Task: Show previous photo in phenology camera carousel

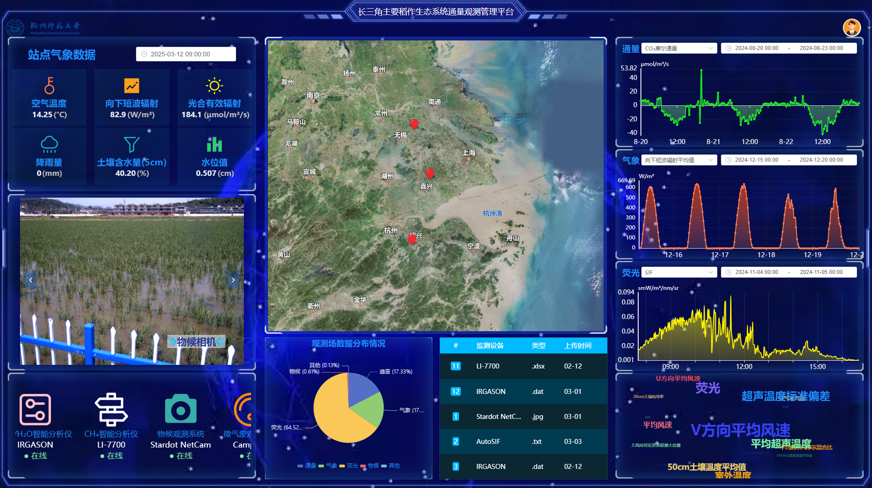Action: pos(30,280)
